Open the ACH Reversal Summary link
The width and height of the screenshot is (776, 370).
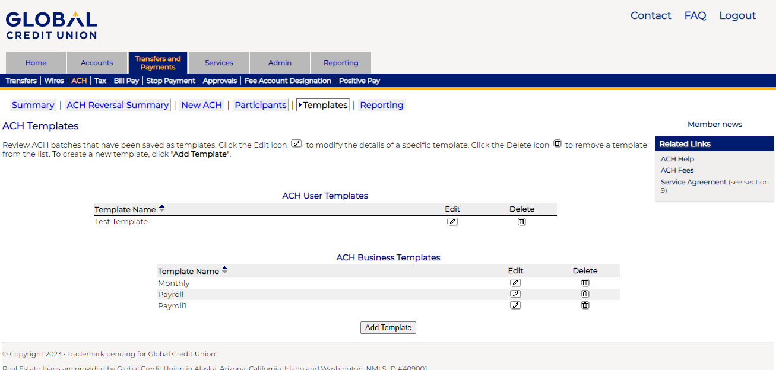coord(118,105)
